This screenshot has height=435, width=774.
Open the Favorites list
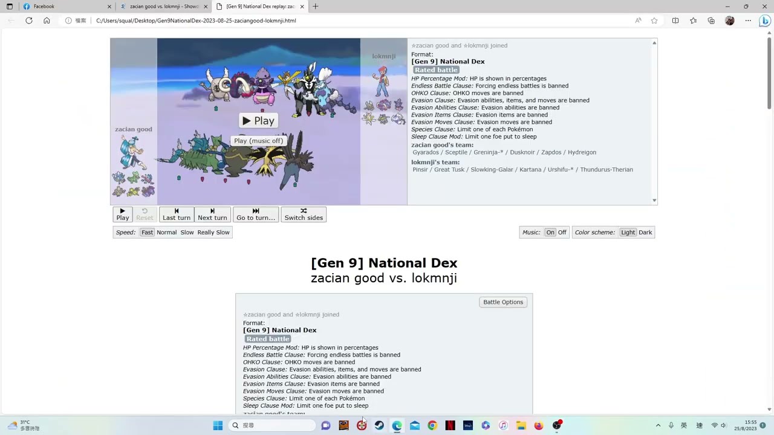tap(694, 21)
